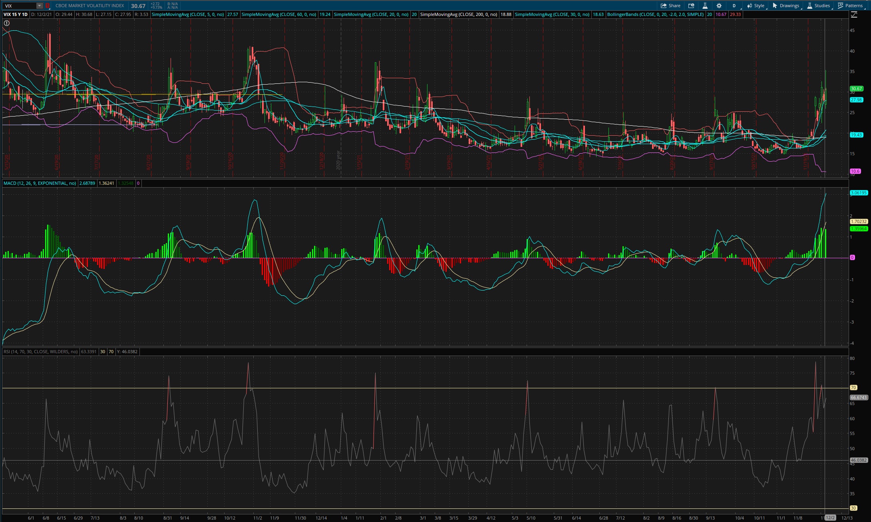871x522 pixels.
Task: Click the MACD study header label
Action: click(x=40, y=183)
